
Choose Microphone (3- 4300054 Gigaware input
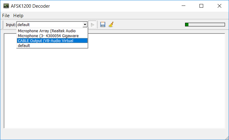click(x=52, y=36)
